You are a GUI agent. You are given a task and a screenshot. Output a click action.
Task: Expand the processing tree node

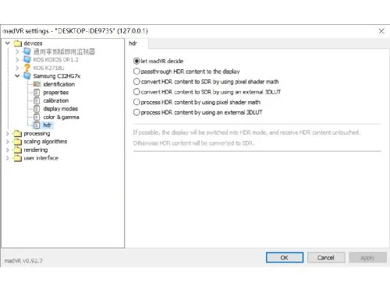8,133
